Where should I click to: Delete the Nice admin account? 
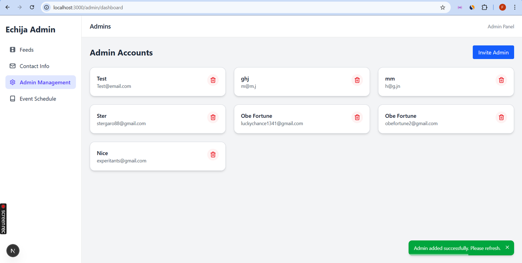[x=213, y=154]
